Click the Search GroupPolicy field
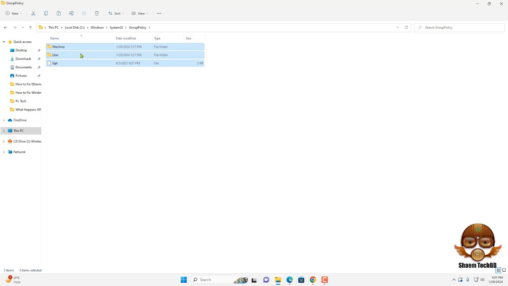This screenshot has height=286, width=508. click(460, 27)
